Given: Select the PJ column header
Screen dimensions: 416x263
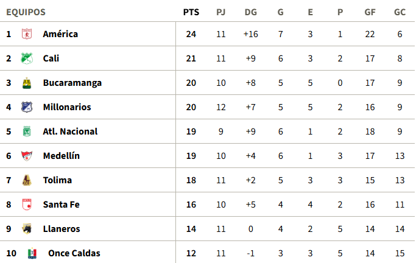Looking at the screenshot, I should (221, 12).
